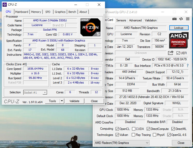
Task: Click the AMD Radeon Graphics logo in GPU-Z
Action: point(179,40)
